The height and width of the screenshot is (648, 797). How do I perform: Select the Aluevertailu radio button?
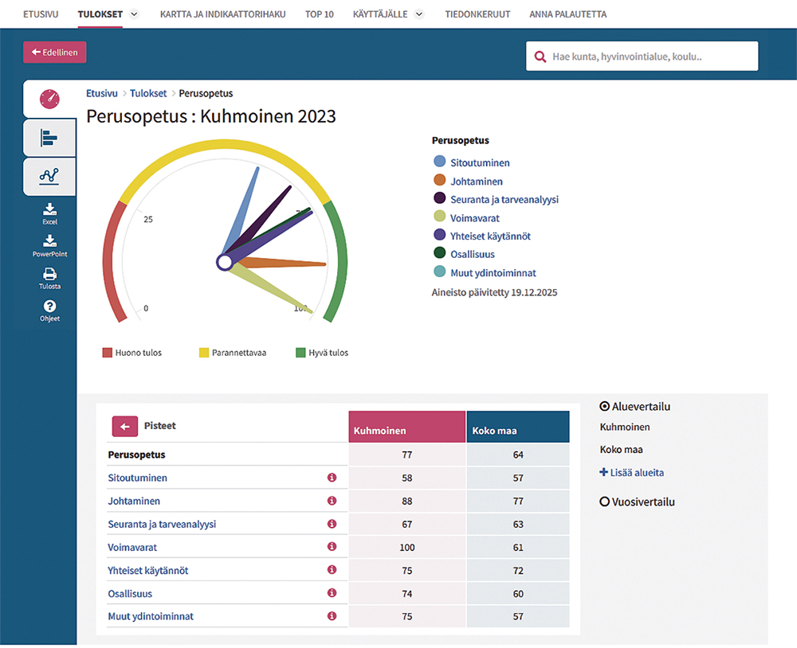pyautogui.click(x=605, y=407)
